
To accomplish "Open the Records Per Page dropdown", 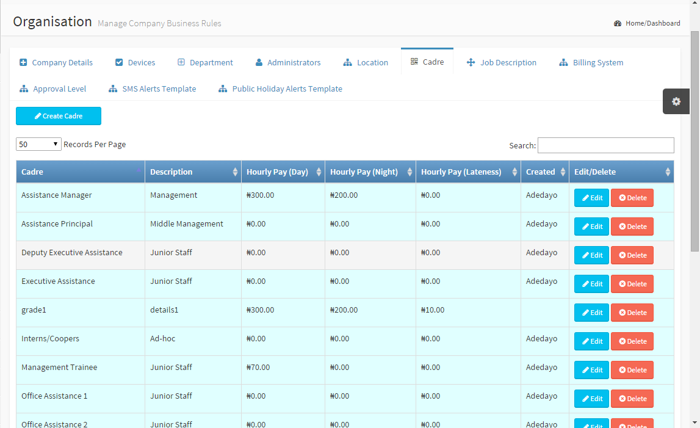I will coord(39,145).
